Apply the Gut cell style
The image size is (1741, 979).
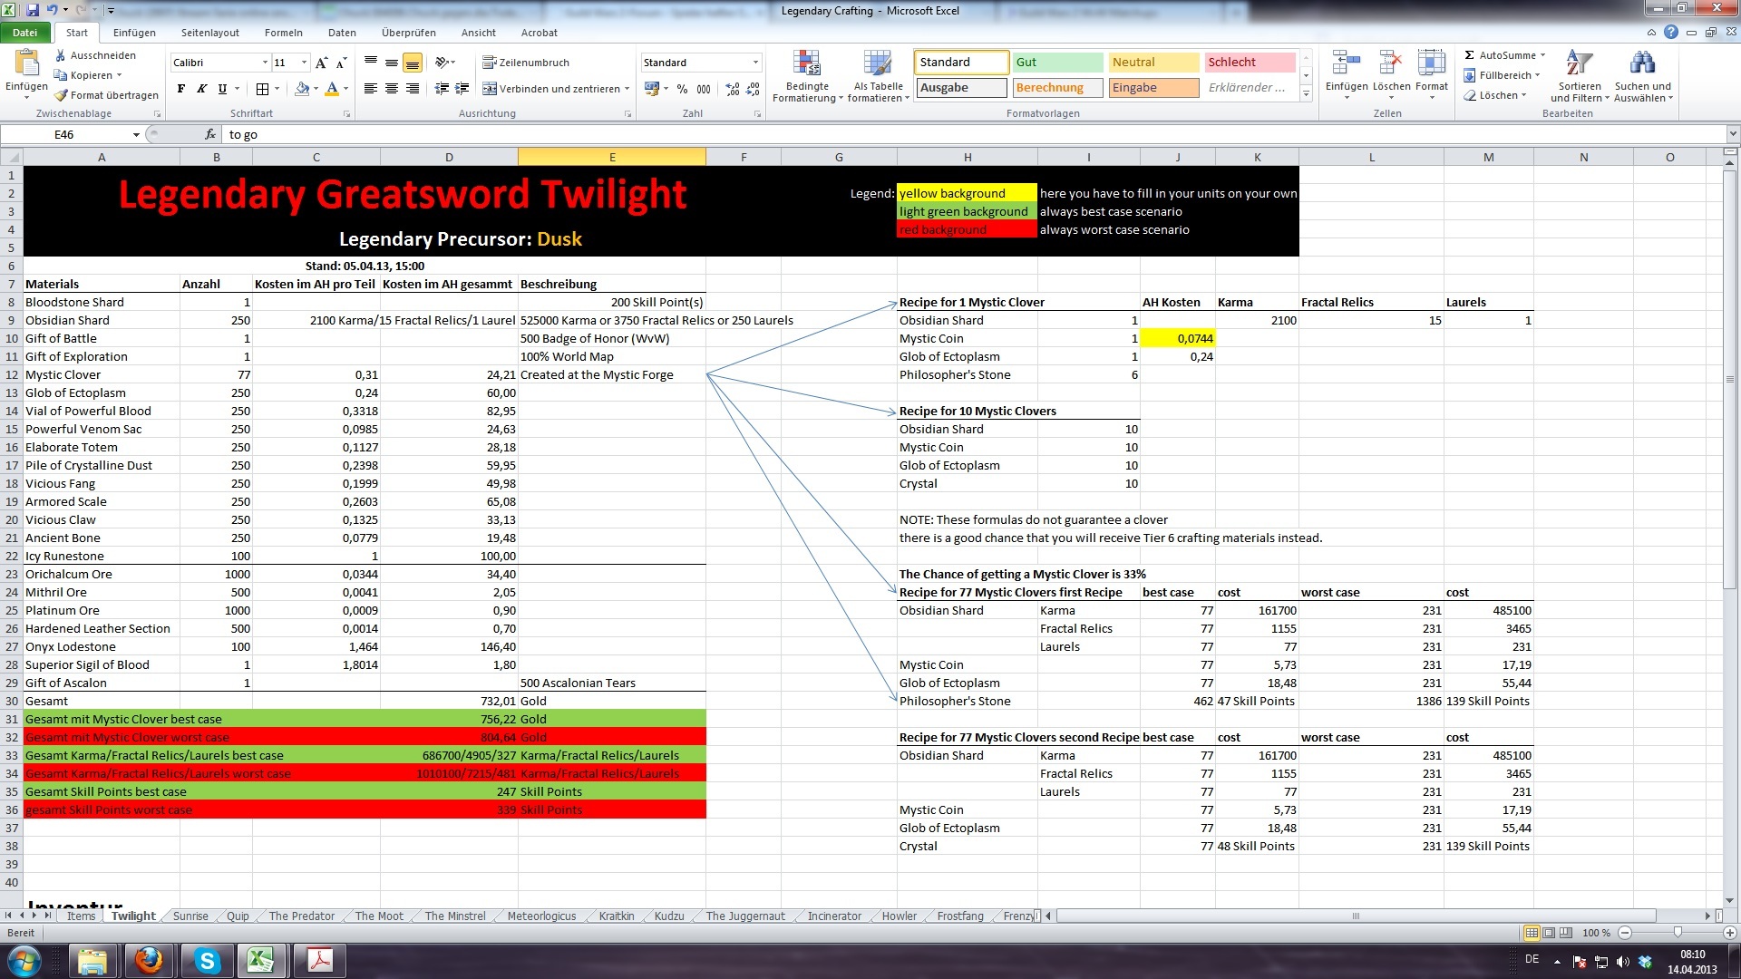(1058, 63)
